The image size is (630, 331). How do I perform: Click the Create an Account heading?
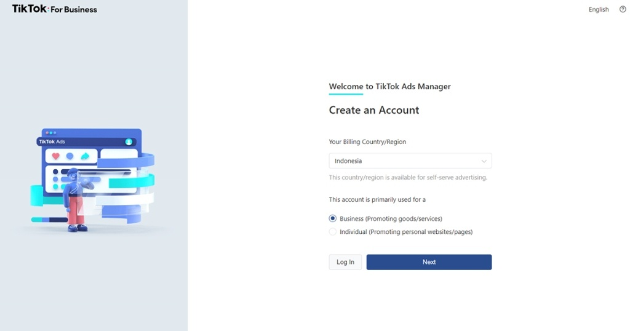(374, 110)
